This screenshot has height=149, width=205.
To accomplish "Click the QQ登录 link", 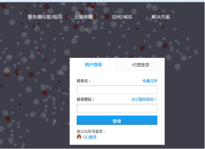I will (x=90, y=137).
